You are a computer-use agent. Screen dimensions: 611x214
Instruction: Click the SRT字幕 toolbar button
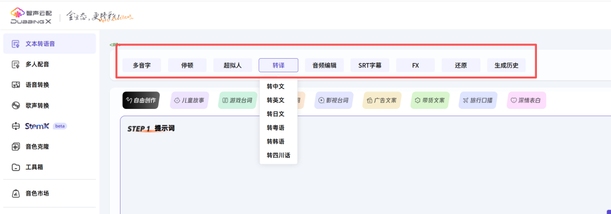tap(370, 65)
